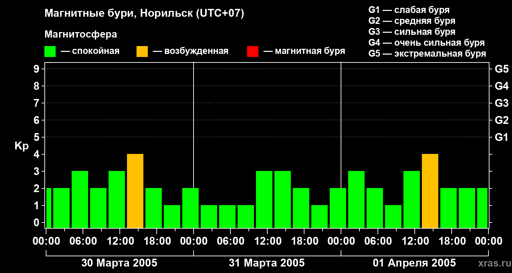Click the 06:00 time label under 30 Марта
This screenshot has height=273, width=512.
click(x=83, y=241)
